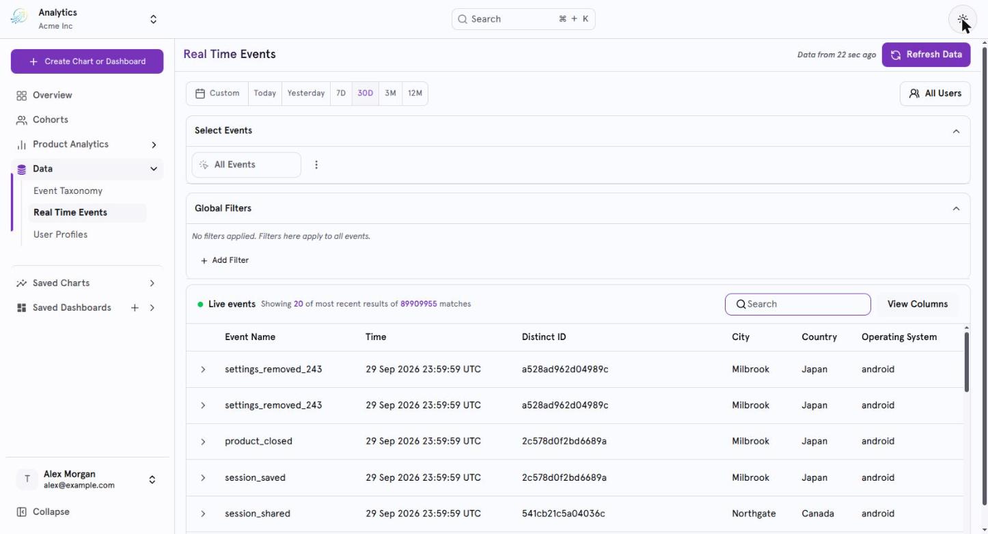
Task: Select the 3M time range
Action: pos(390,94)
